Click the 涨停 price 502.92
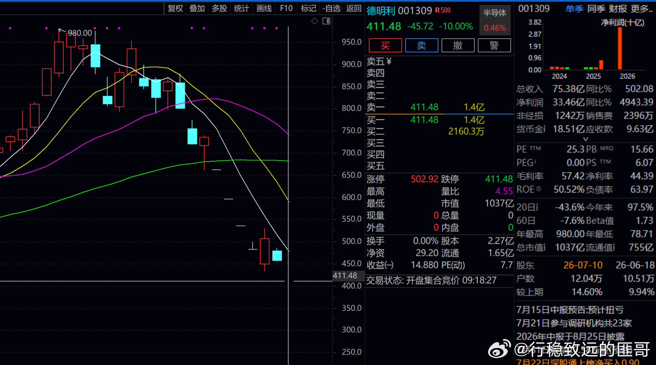This screenshot has width=656, height=365. [x=424, y=179]
